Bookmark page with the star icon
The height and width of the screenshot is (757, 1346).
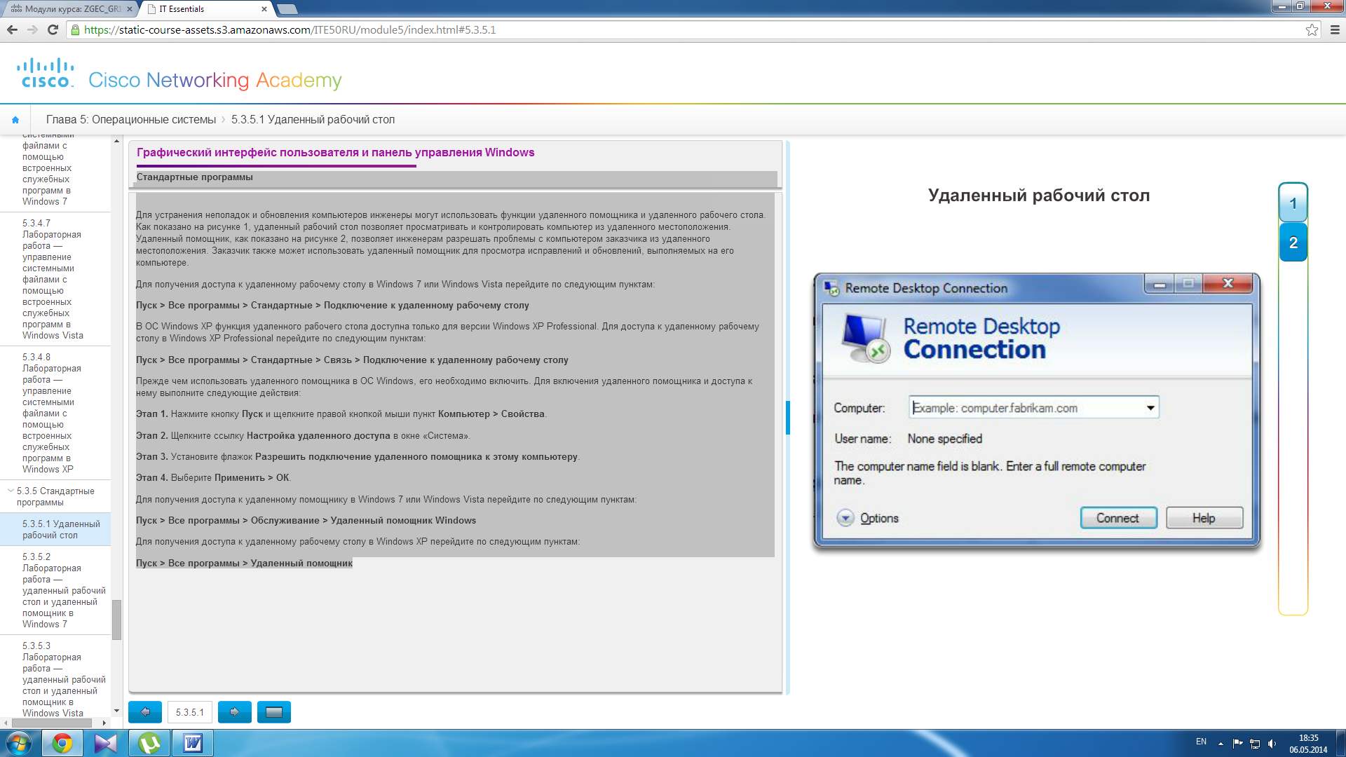(x=1312, y=29)
